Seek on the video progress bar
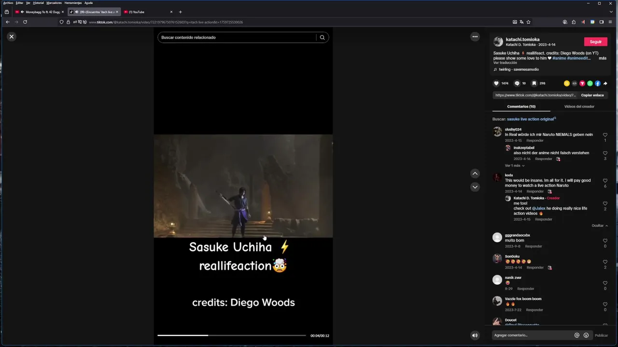This screenshot has height=347, width=618. 231,335
